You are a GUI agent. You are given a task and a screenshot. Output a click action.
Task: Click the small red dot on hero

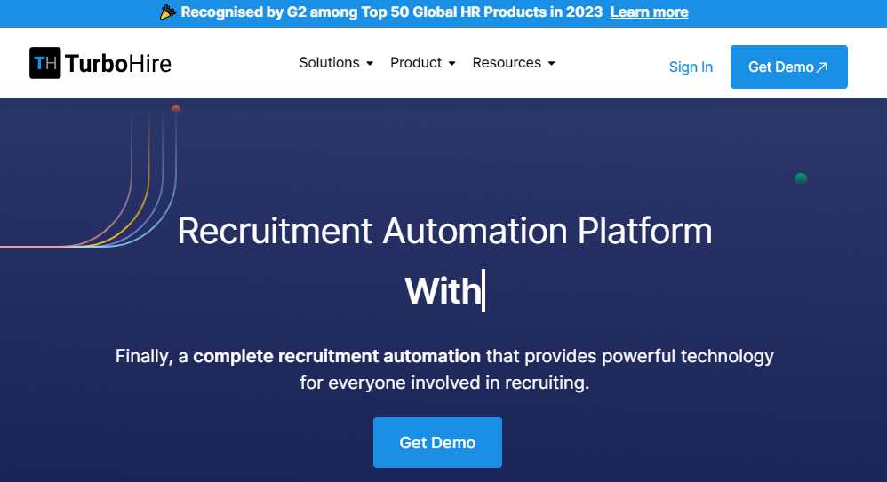pos(176,108)
